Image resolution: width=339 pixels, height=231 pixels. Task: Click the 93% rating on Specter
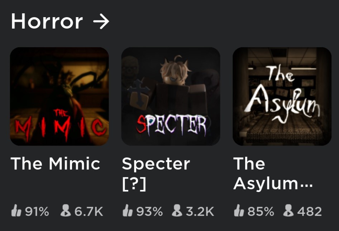[x=149, y=211]
